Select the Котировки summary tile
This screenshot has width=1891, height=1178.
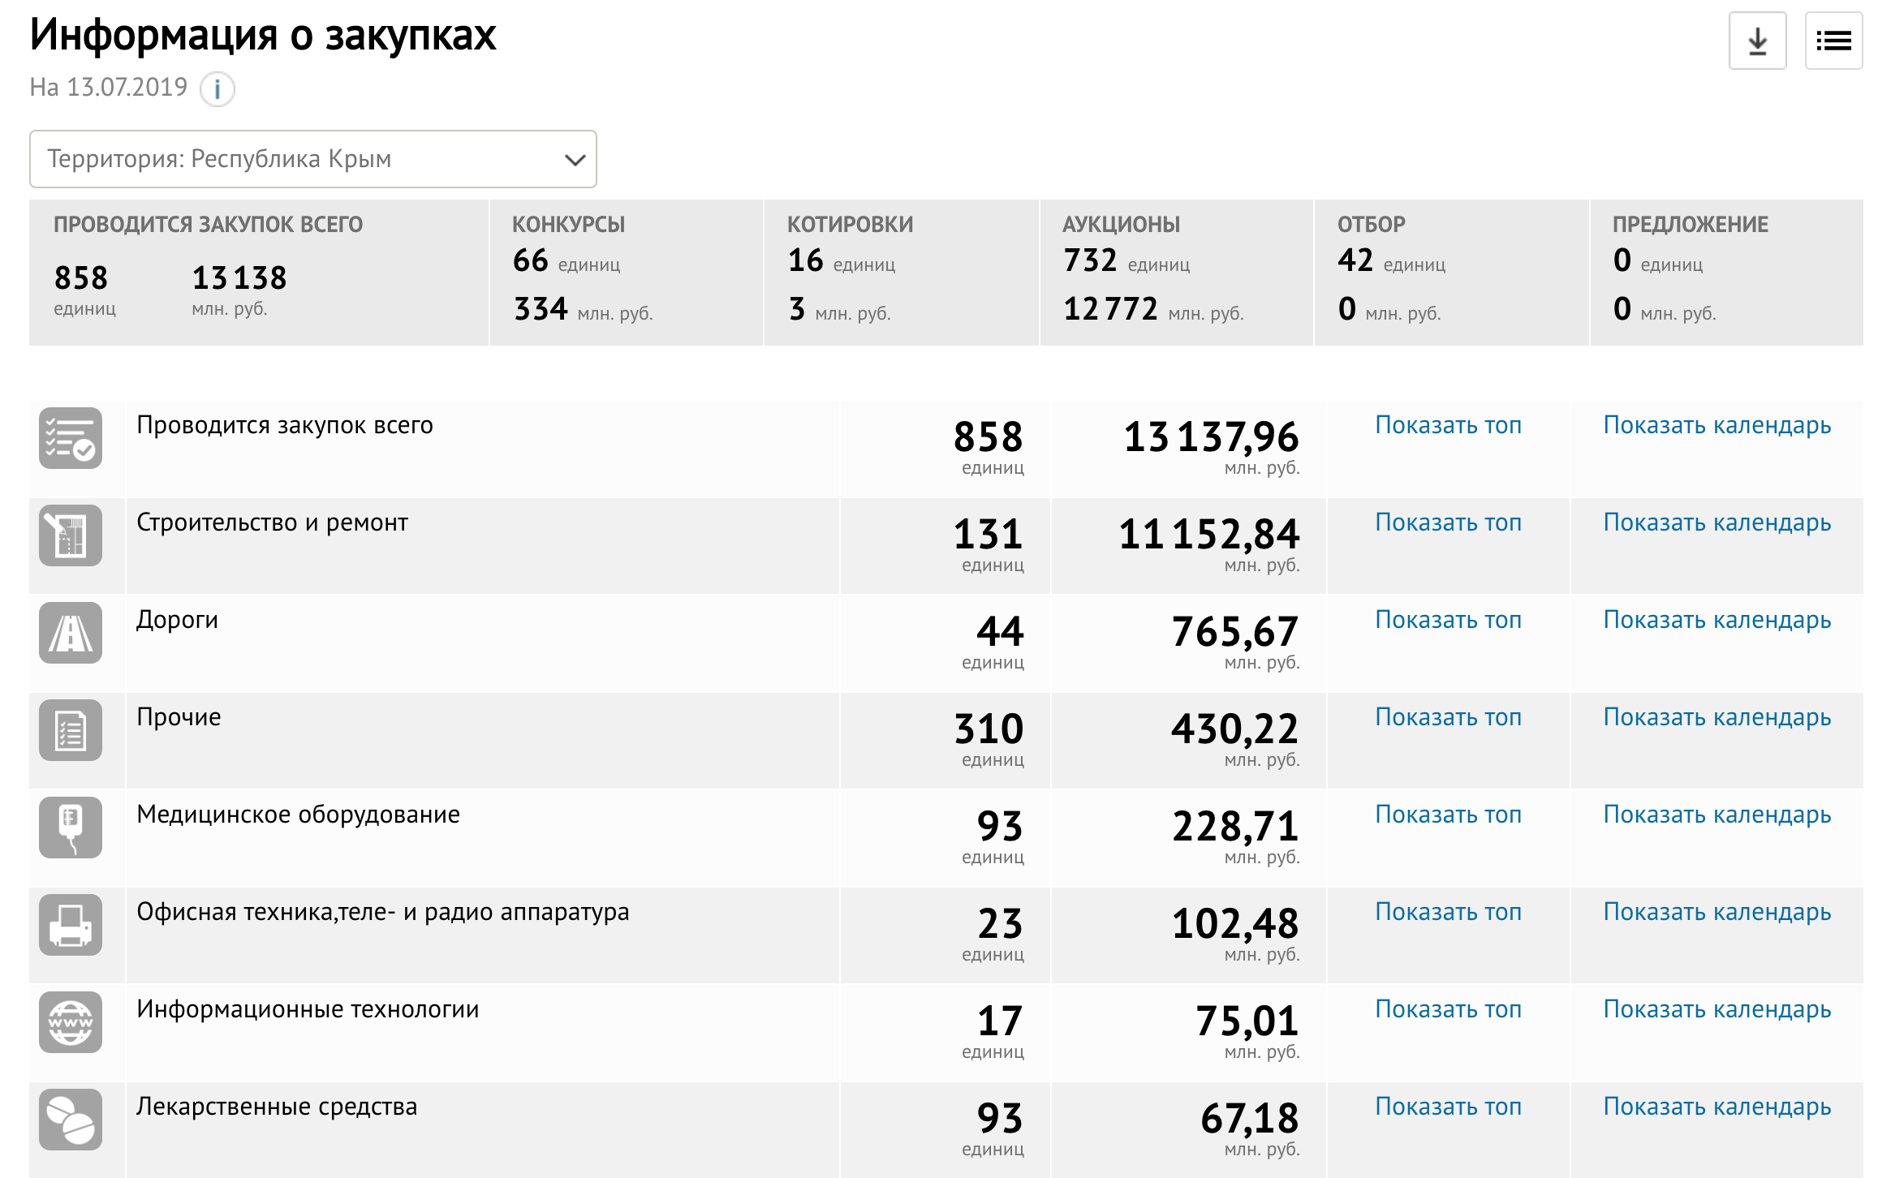[901, 273]
